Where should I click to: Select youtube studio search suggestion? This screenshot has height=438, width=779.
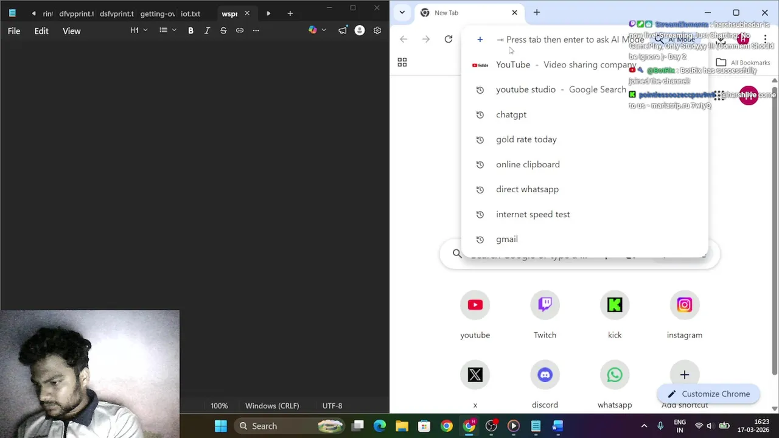(584, 89)
